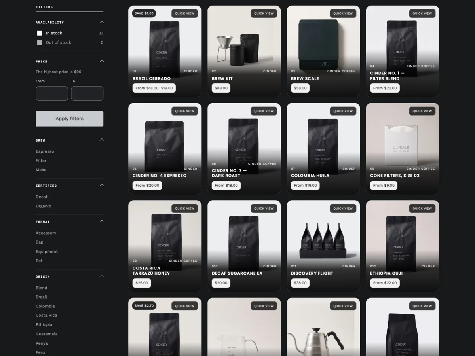Filter format by Set
The image size is (475, 356).
[x=39, y=261]
